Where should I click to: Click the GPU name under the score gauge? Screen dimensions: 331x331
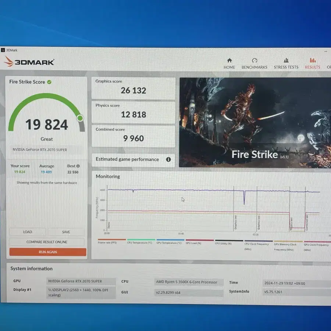[x=40, y=150]
